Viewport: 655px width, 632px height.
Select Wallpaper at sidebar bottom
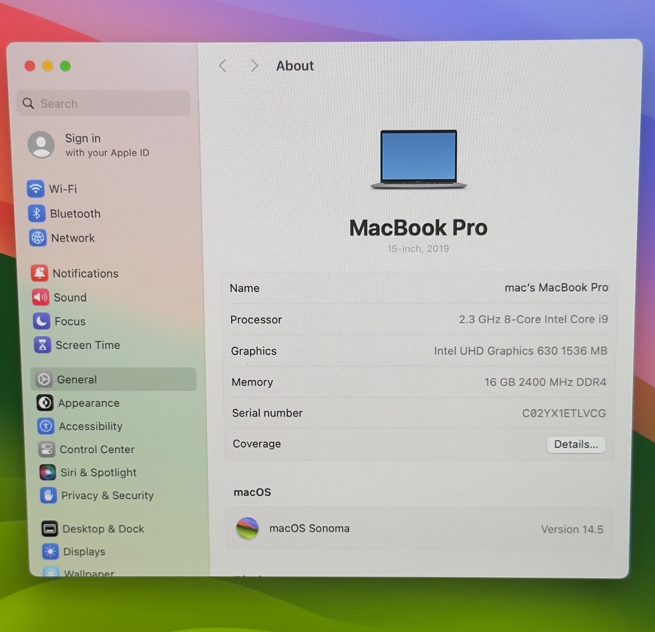[x=89, y=573]
